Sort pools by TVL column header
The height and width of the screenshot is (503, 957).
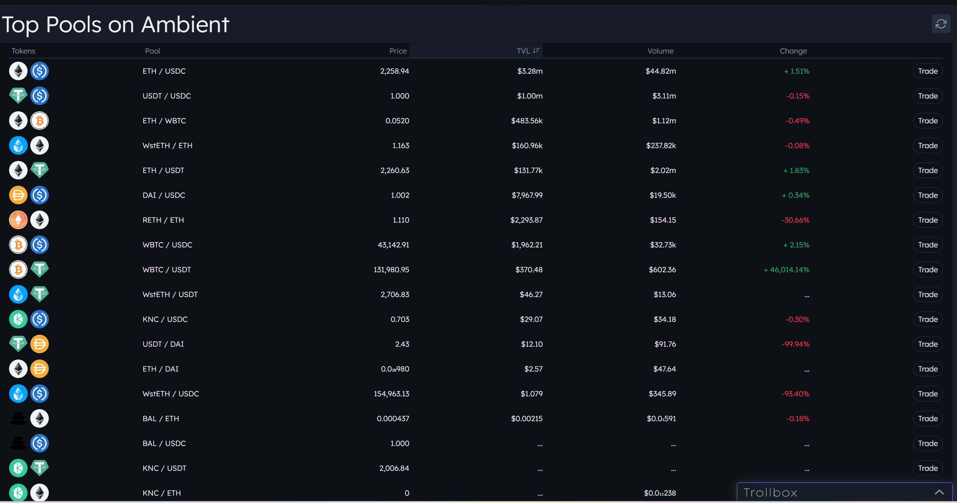click(x=528, y=51)
